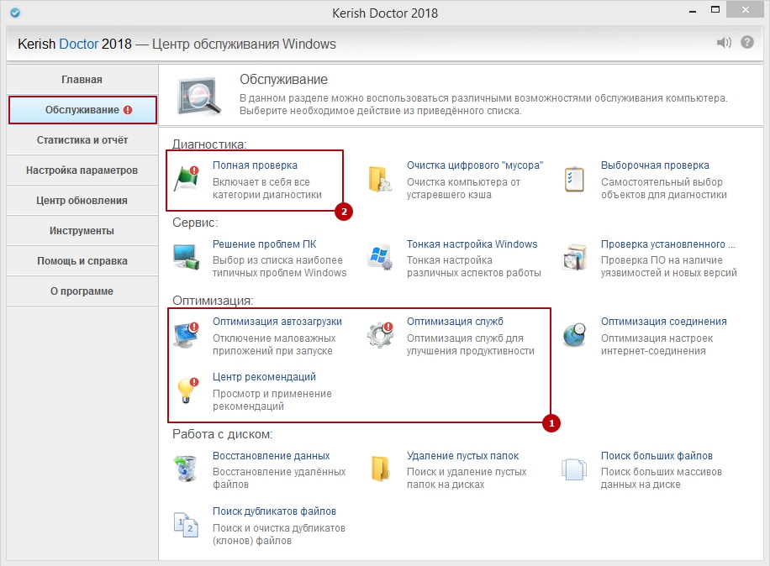Start Выборочная проверка link
Image resolution: width=770 pixels, height=566 pixels.
point(655,165)
